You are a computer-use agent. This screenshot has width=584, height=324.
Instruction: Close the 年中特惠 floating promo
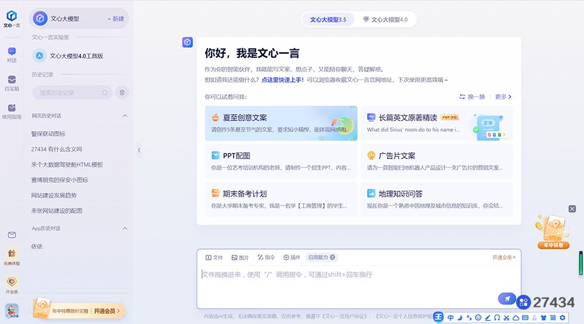click(x=573, y=209)
